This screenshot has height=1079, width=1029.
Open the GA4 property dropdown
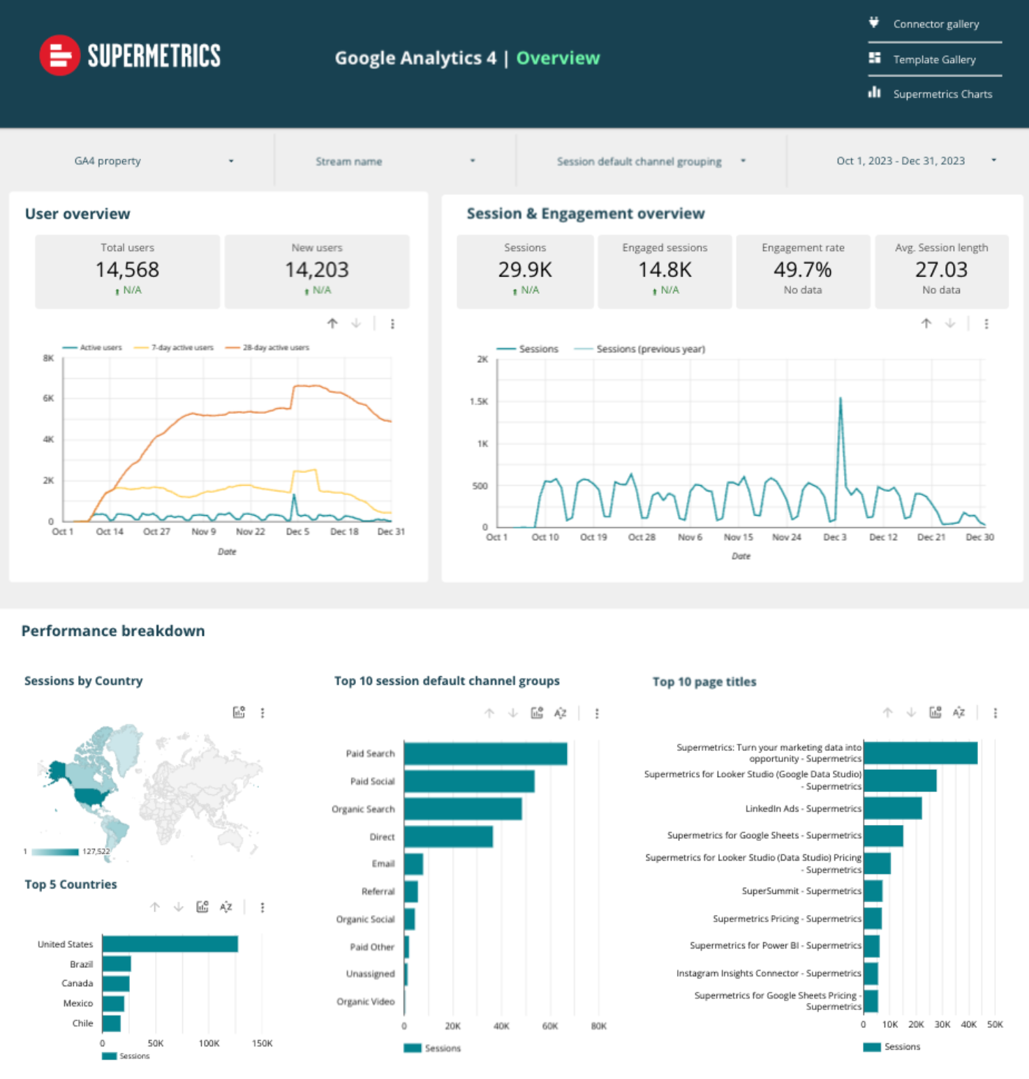coord(154,161)
